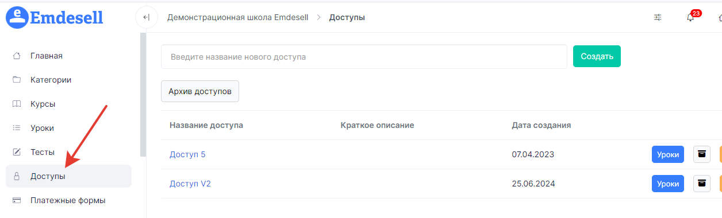
Task: Archive Доступ V2 with the box icon
Action: coord(702,184)
